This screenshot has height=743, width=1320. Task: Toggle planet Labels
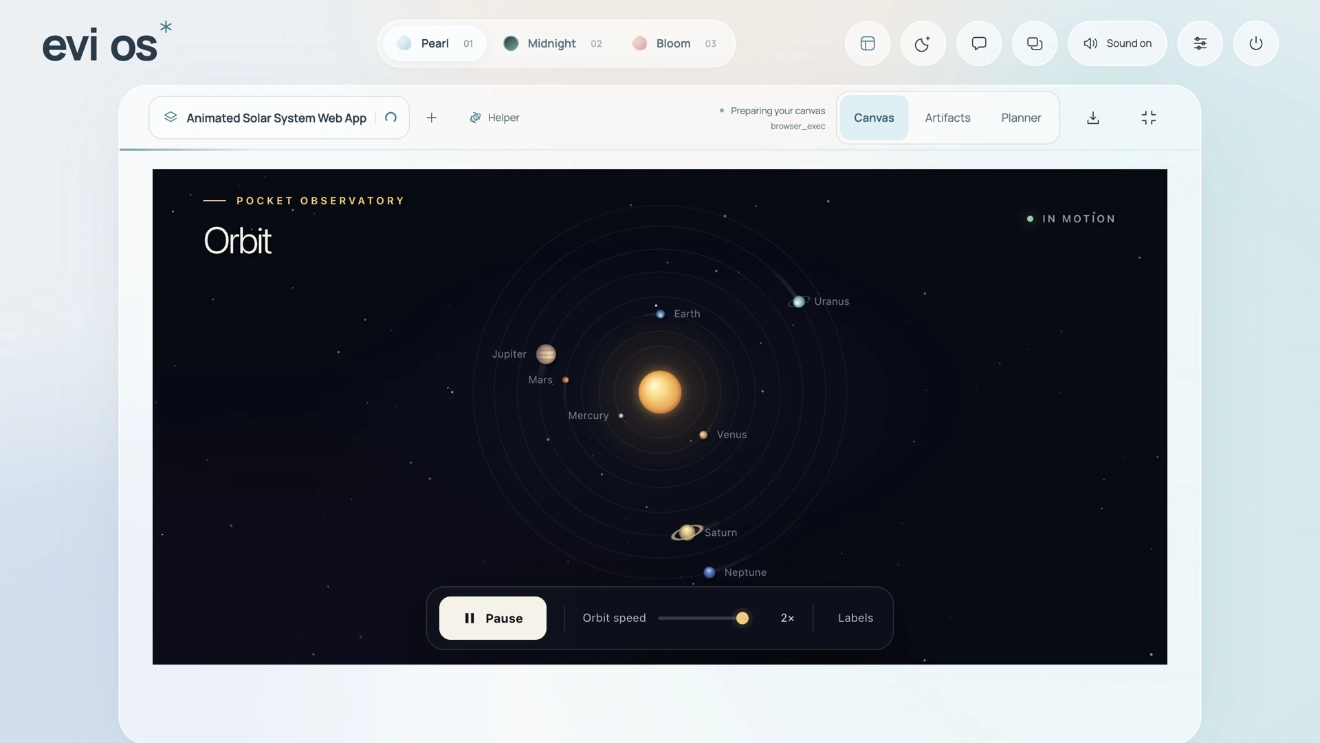(x=855, y=618)
